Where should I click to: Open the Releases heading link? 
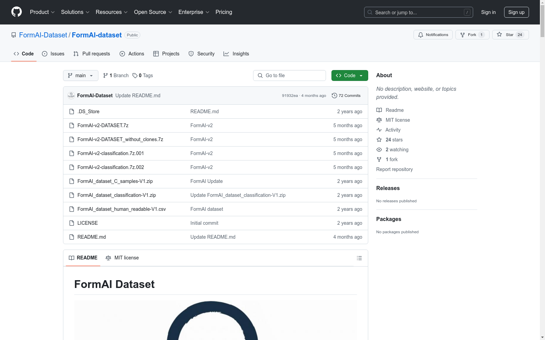point(388,188)
